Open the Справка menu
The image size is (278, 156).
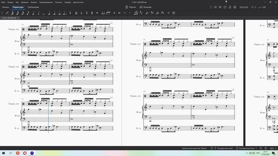(x=68, y=2)
